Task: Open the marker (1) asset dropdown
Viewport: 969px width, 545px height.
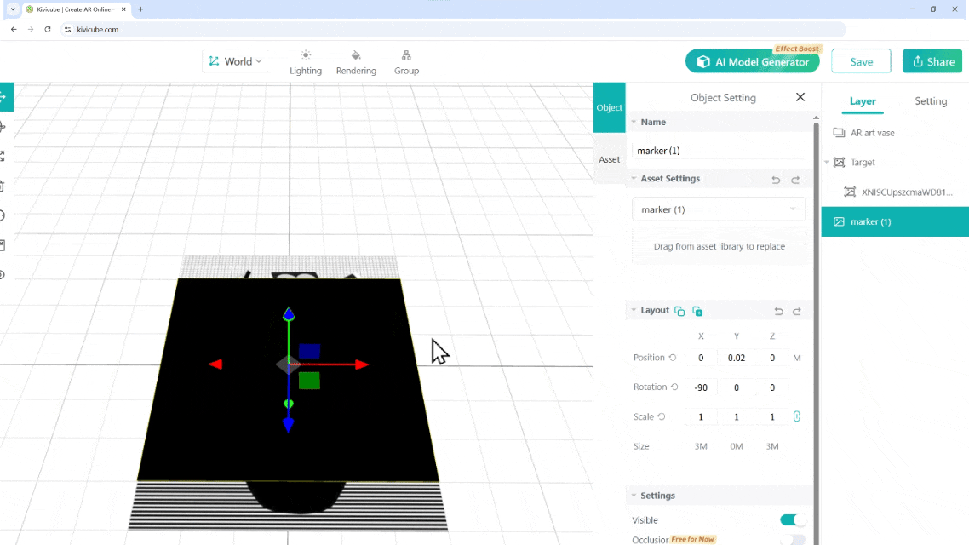Action: tap(718, 209)
